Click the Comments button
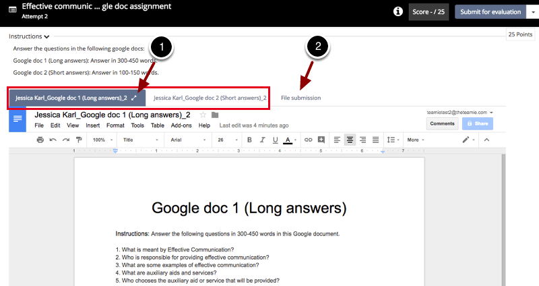This screenshot has width=539, height=286. pyautogui.click(x=442, y=123)
